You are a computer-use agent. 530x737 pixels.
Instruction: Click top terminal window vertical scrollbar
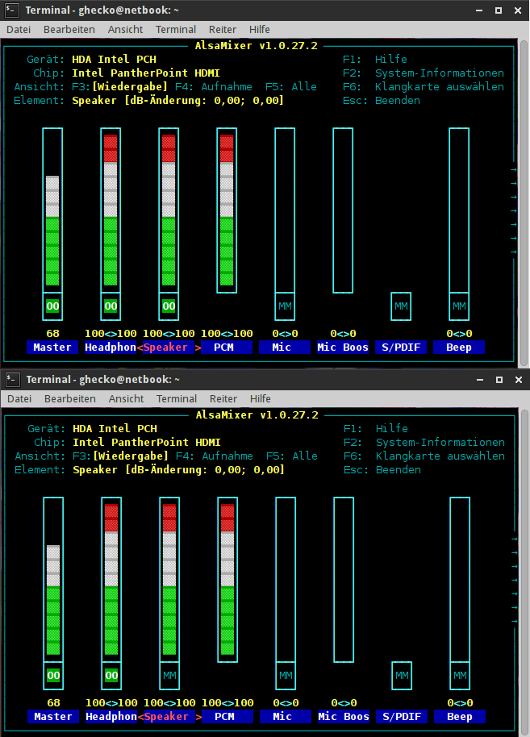pyautogui.click(x=524, y=203)
